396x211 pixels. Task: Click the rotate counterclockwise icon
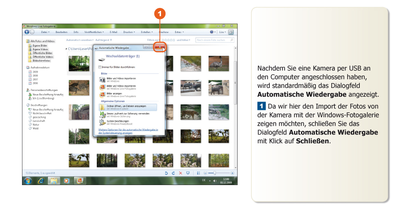point(166,173)
